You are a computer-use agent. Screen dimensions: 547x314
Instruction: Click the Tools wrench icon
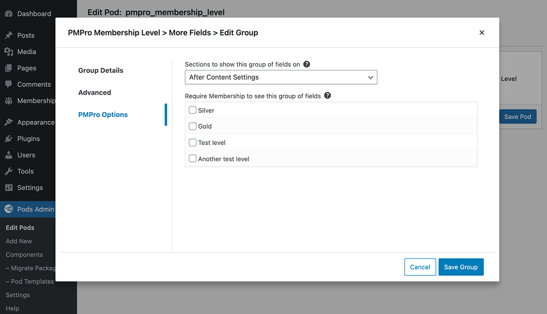[9, 171]
